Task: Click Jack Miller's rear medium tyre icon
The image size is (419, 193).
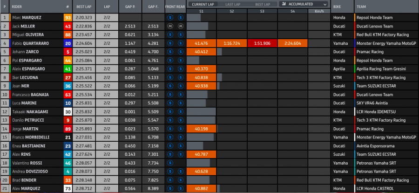Action: [180, 26]
